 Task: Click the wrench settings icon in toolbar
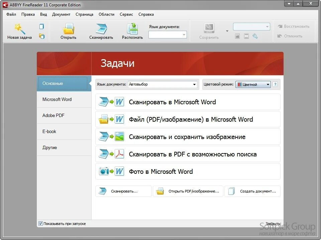tap(255, 36)
